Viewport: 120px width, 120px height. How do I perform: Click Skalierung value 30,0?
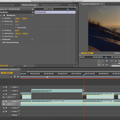17,21
